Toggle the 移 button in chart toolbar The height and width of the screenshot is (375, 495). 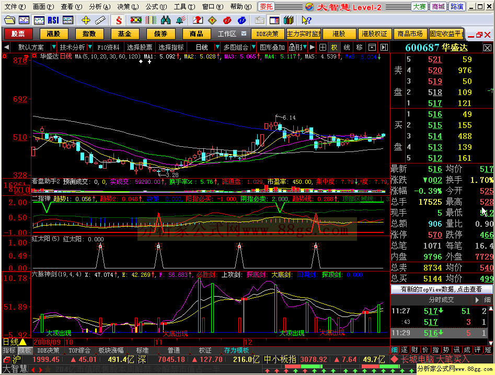[x=359, y=48]
